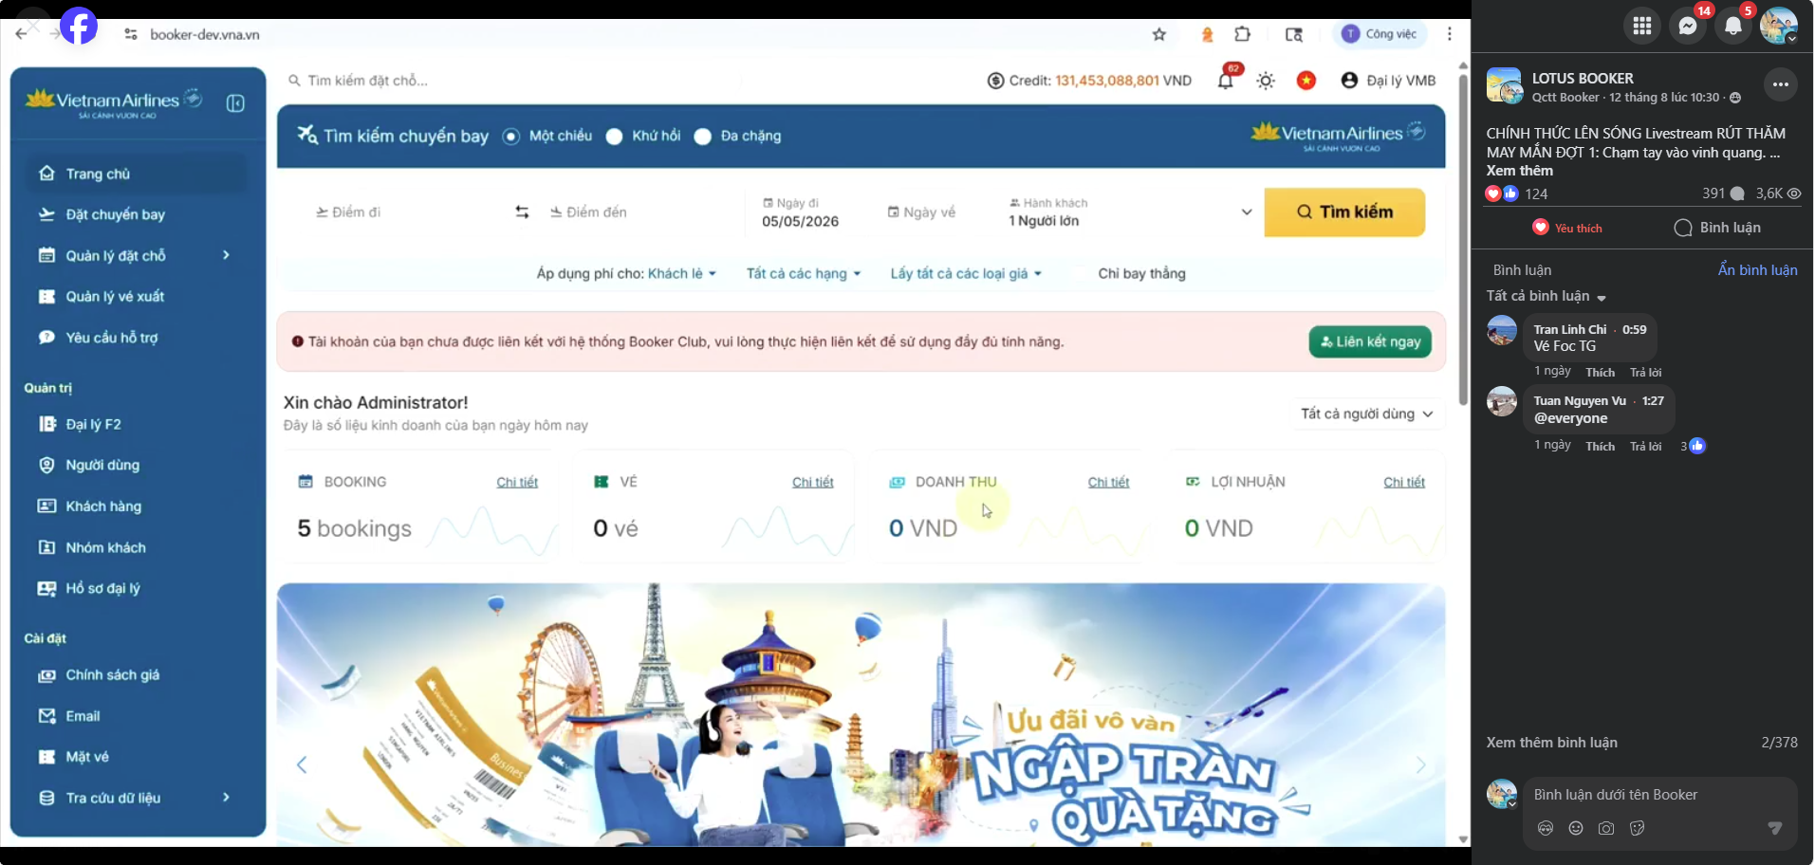Open Facebook Messenger
1815x865 pixels.
[1688, 26]
